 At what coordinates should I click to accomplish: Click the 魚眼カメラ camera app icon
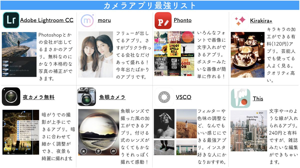[x=86, y=97]
